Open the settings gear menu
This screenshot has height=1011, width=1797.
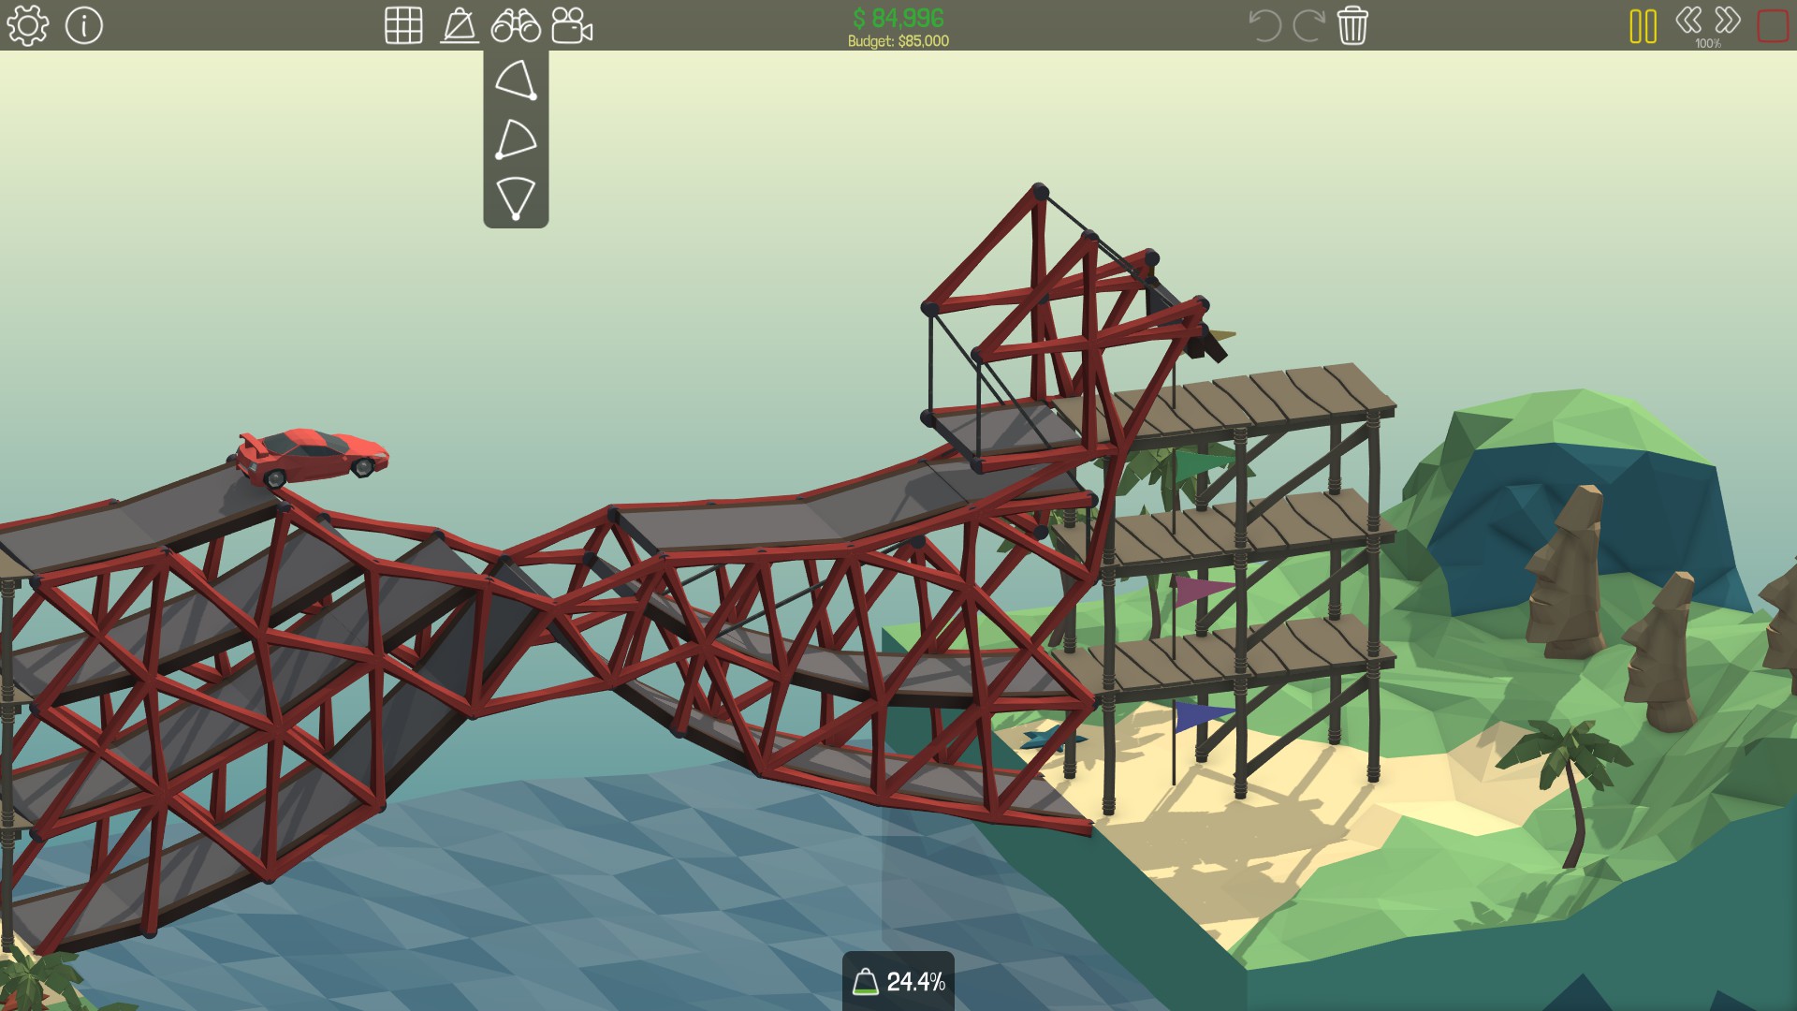[x=27, y=25]
